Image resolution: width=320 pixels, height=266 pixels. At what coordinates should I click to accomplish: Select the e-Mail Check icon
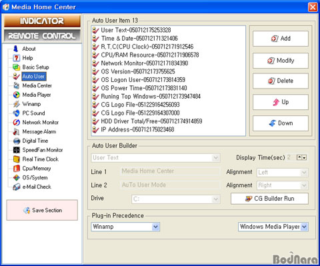[x=16, y=187]
